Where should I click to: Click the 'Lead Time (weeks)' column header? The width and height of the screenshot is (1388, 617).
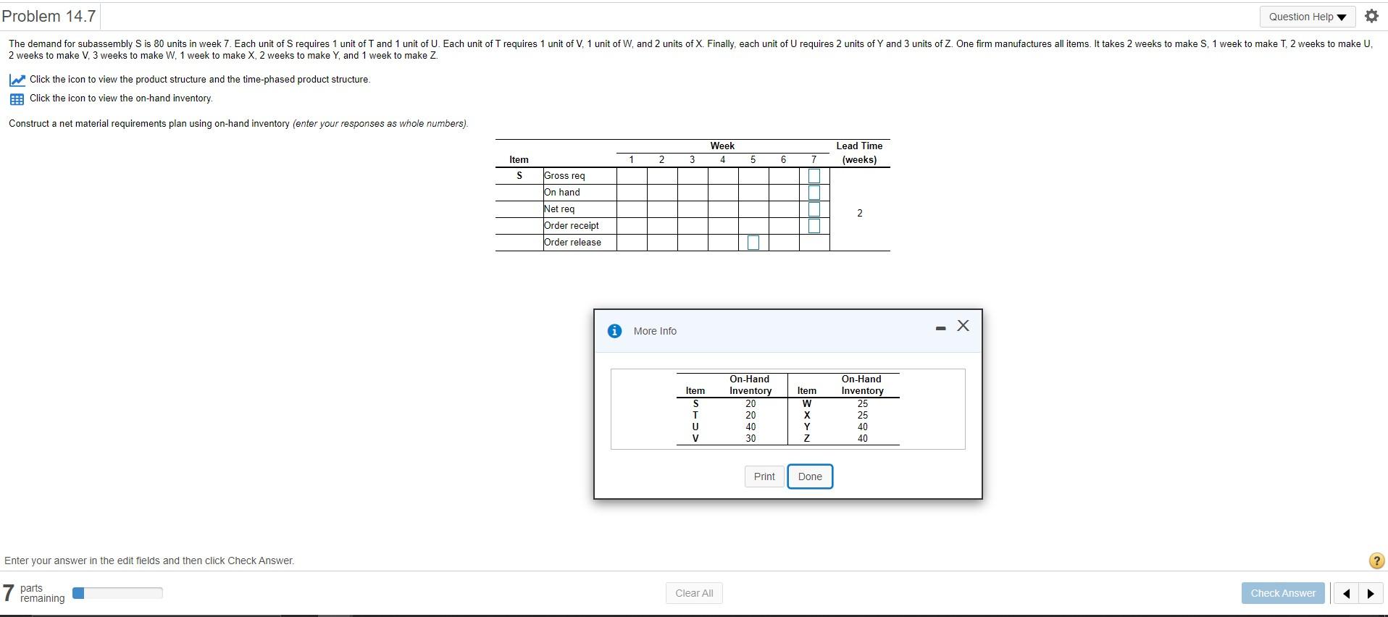click(x=859, y=153)
